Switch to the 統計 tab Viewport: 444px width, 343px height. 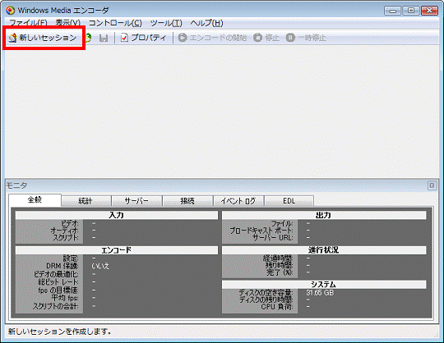tap(86, 201)
